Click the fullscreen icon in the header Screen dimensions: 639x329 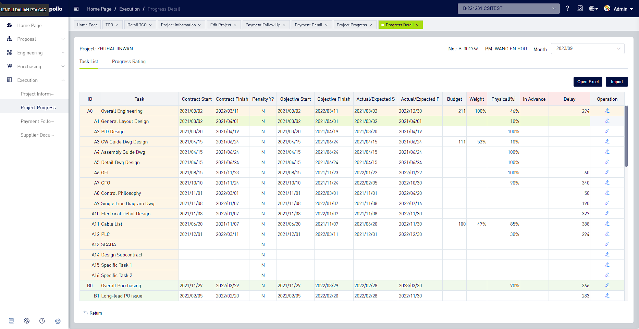coord(580,9)
